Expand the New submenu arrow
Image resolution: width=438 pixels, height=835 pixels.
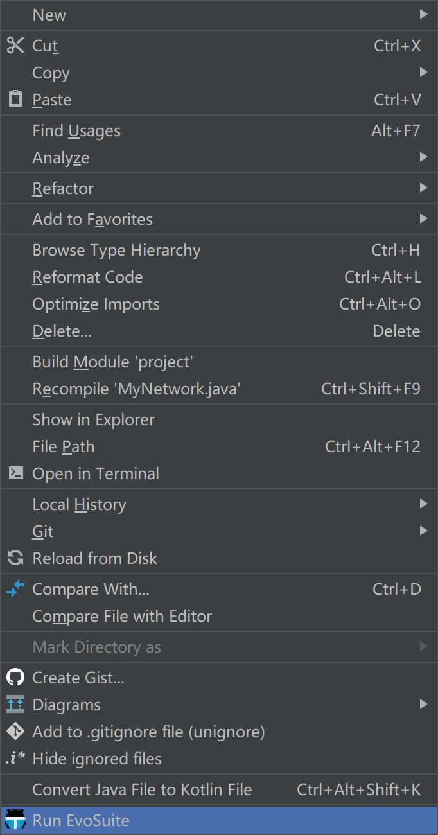click(423, 14)
